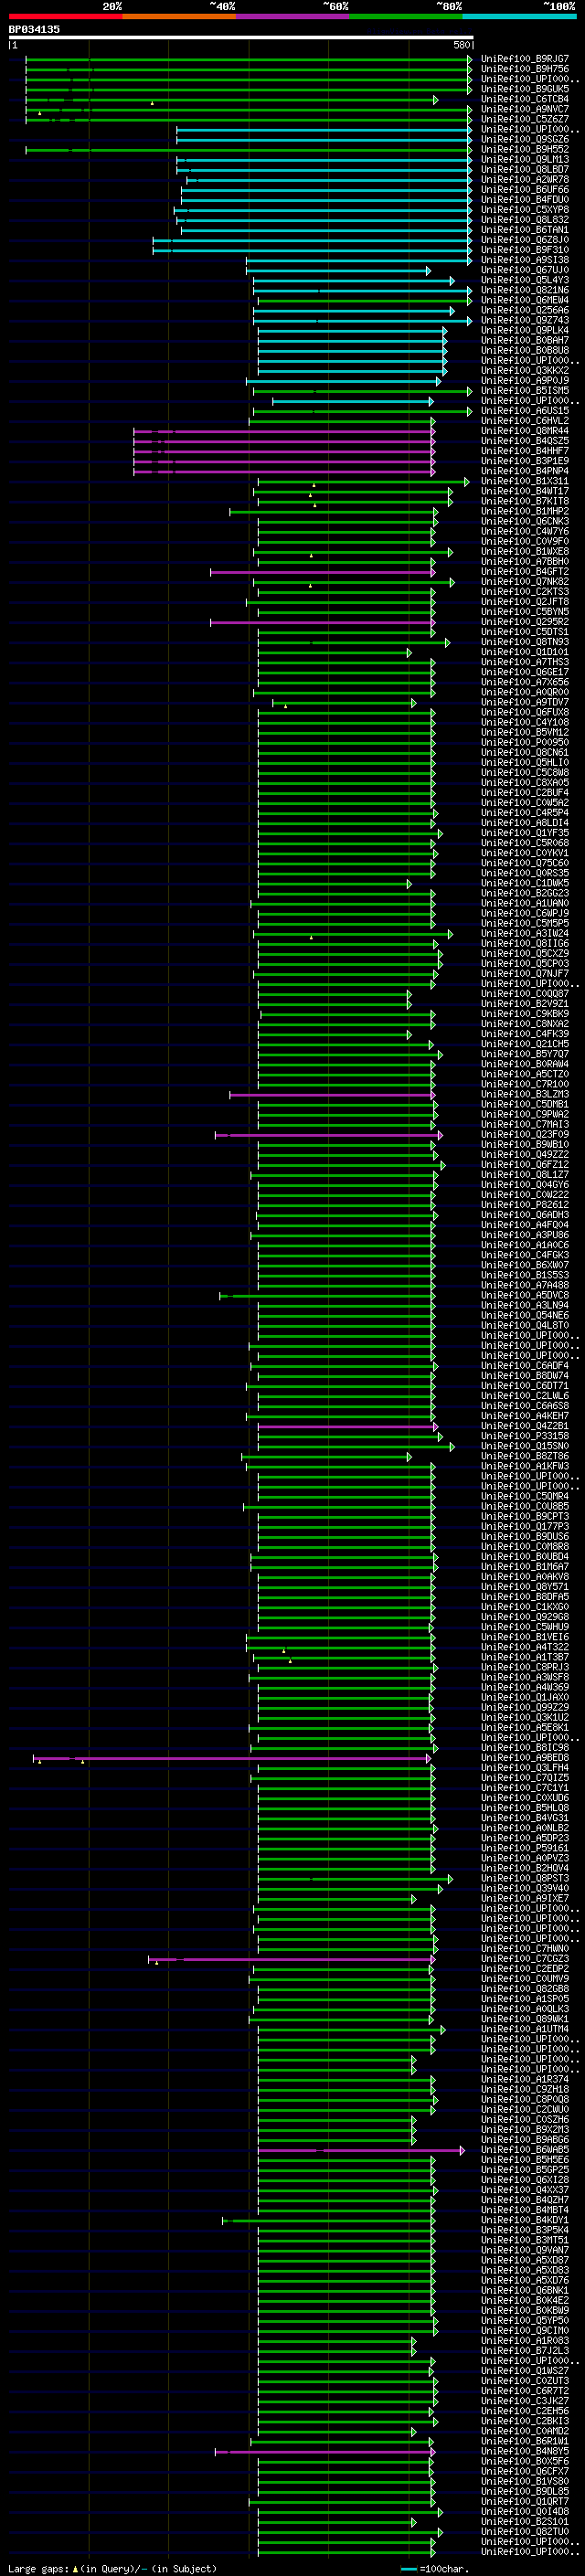Select hit label UniRef100_Q9LM13
Image resolution: width=585 pixels, height=2576 pixels.
pos(525,159)
